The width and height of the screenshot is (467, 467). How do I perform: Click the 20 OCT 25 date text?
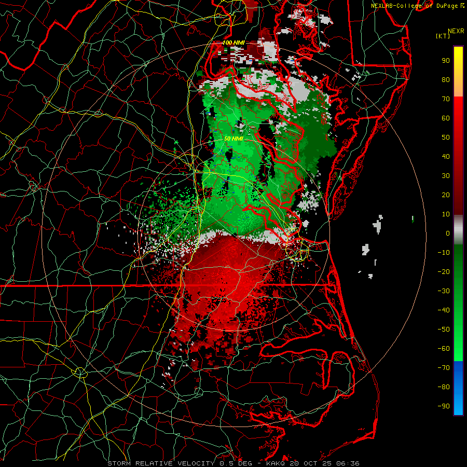311,463
